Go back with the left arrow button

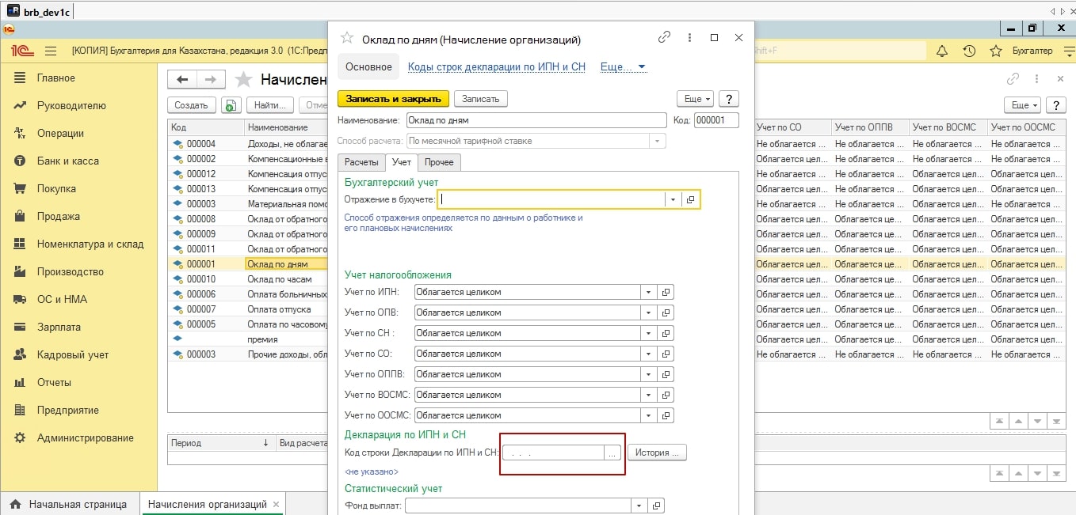tap(183, 79)
